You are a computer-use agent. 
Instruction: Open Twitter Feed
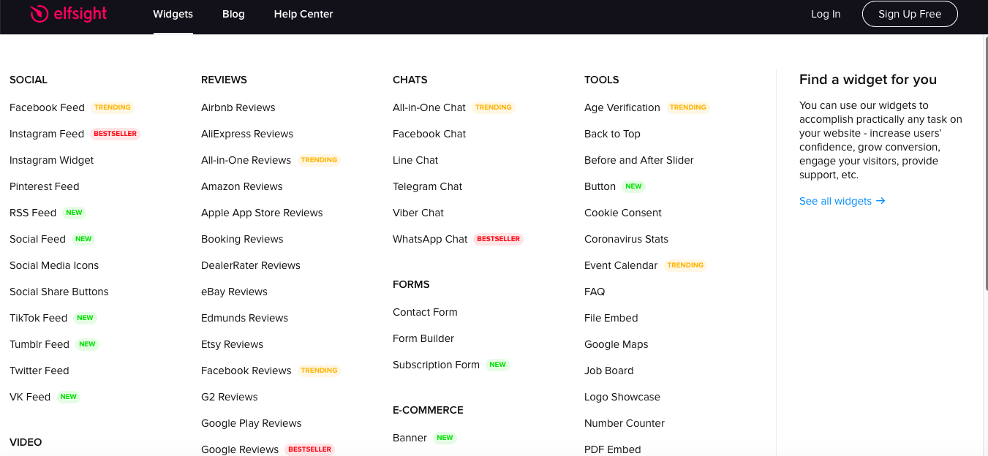(x=39, y=370)
